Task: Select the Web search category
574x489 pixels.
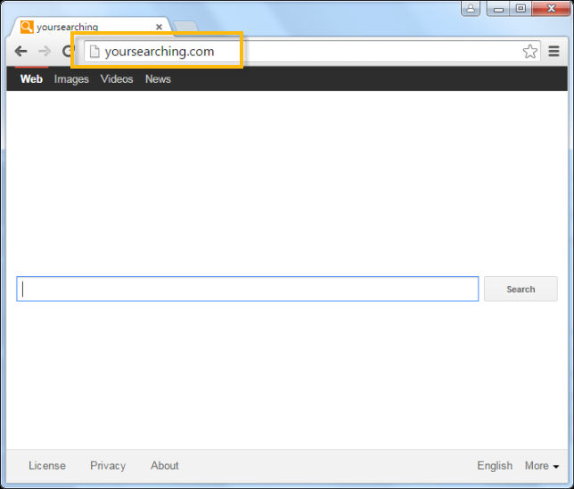Action: [x=31, y=79]
